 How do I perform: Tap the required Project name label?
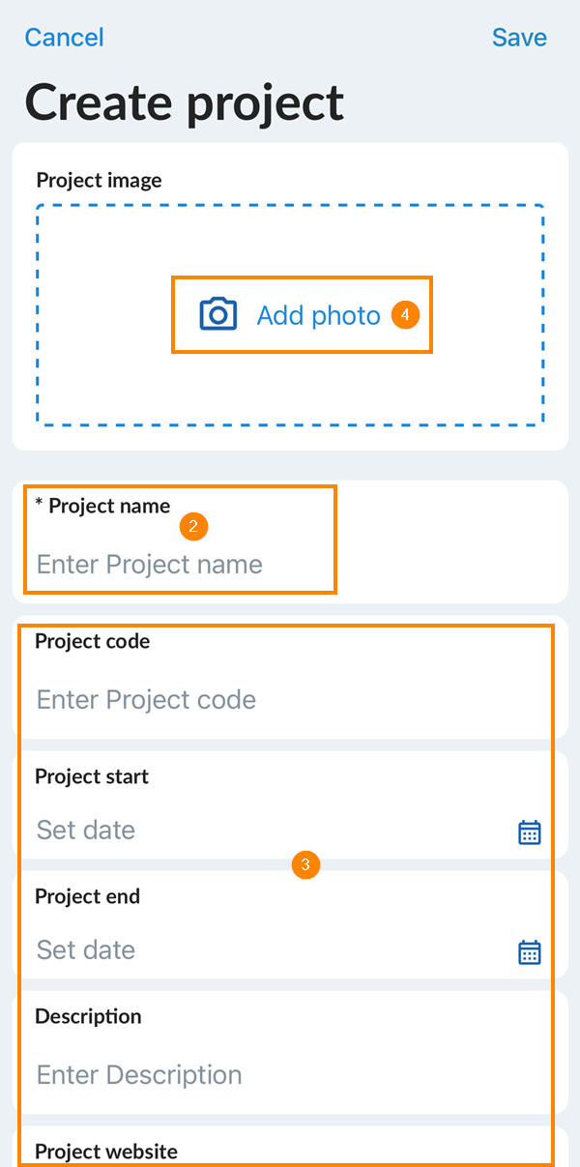[102, 506]
